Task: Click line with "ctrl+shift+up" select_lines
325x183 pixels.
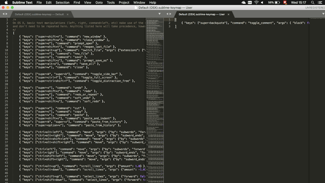Action: click(82, 176)
